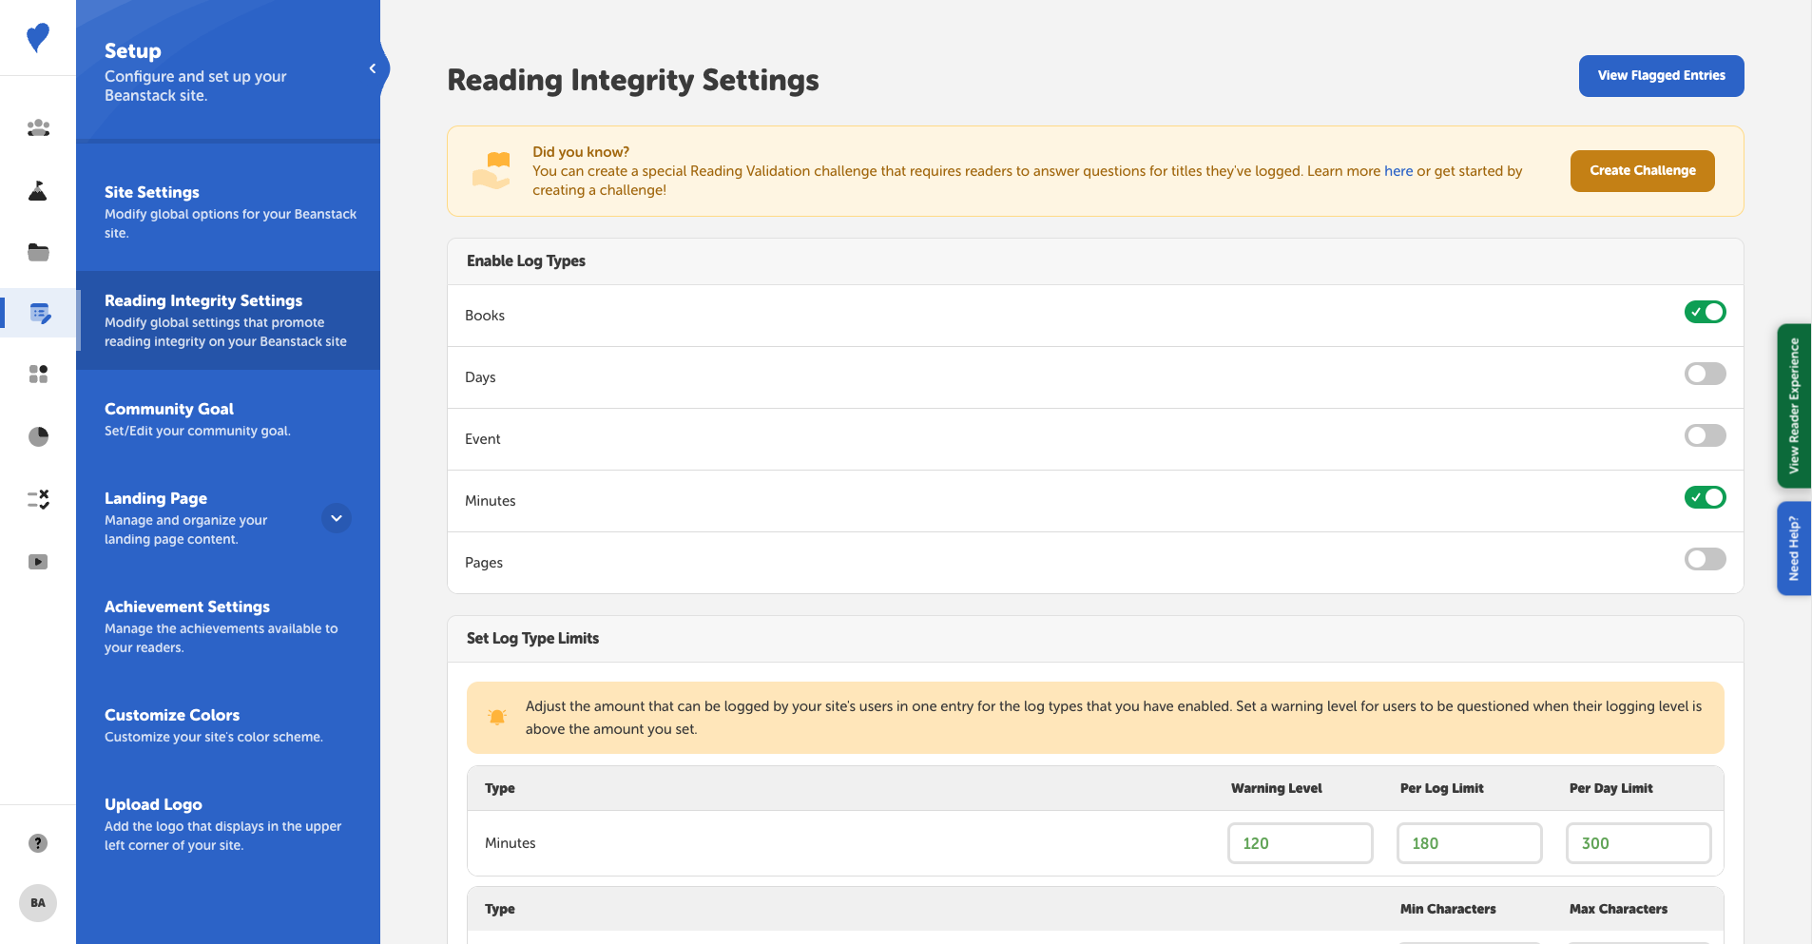
Task: Click the Beanstack heart logo
Action: (x=38, y=38)
